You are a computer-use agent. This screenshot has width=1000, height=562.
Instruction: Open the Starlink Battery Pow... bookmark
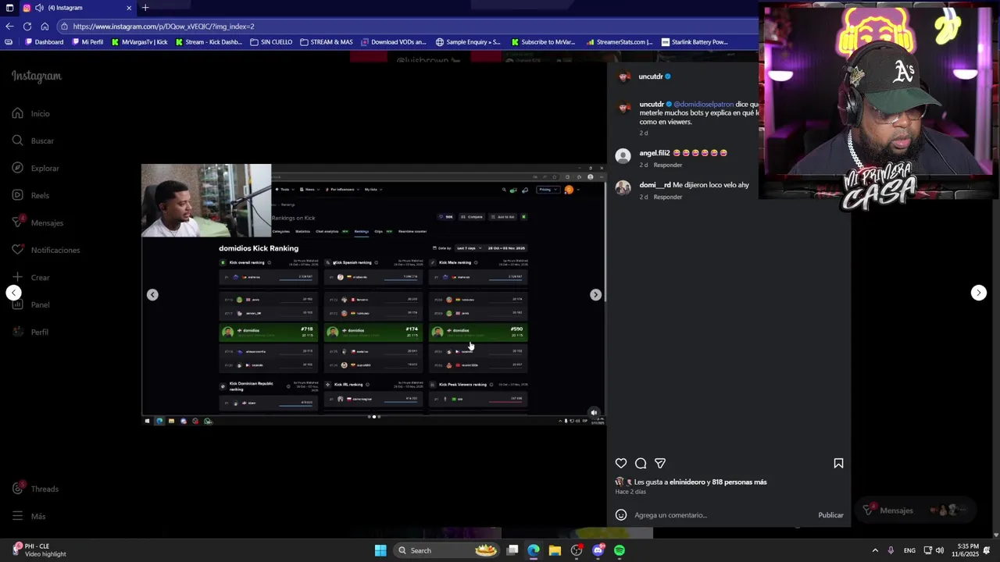tap(694, 42)
